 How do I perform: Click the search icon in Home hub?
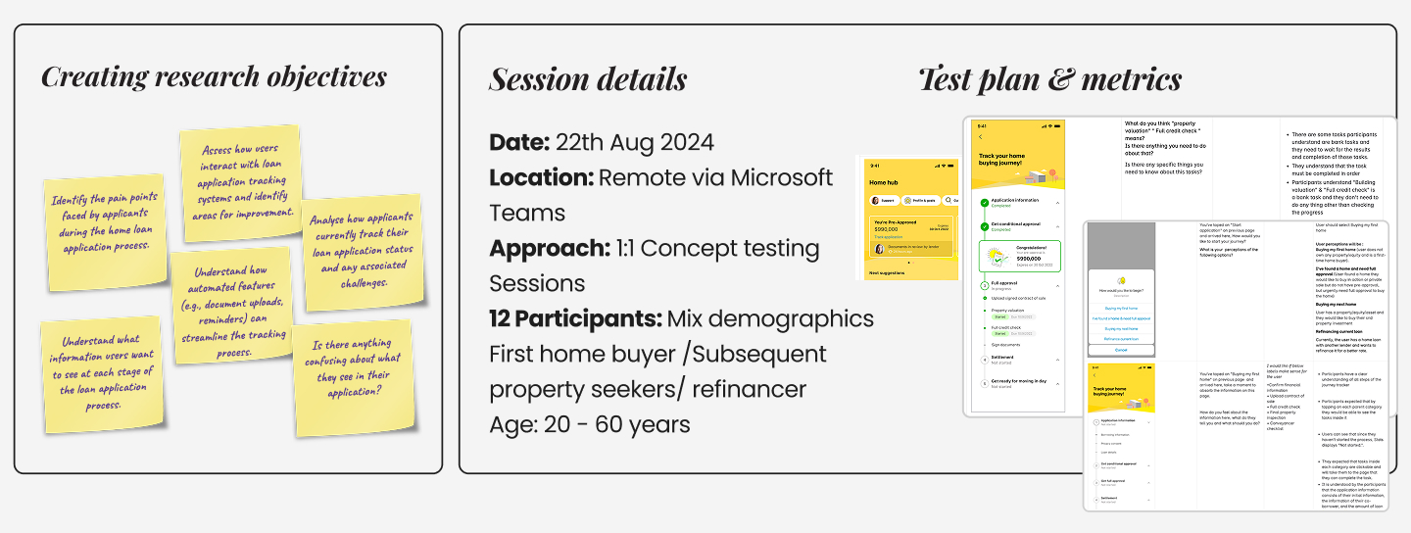pos(949,200)
